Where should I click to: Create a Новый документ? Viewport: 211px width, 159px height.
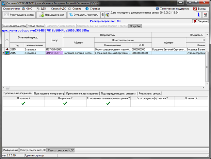click(52, 15)
